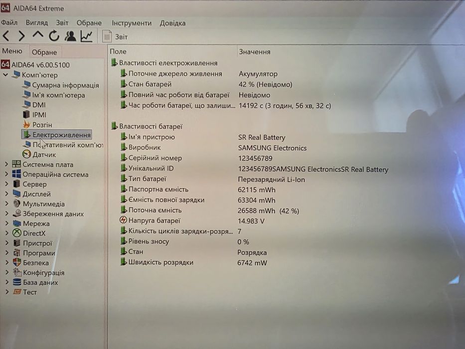This screenshot has height=349, width=465.
Task: Click the Операційна система Windows icon
Action: (x=16, y=174)
